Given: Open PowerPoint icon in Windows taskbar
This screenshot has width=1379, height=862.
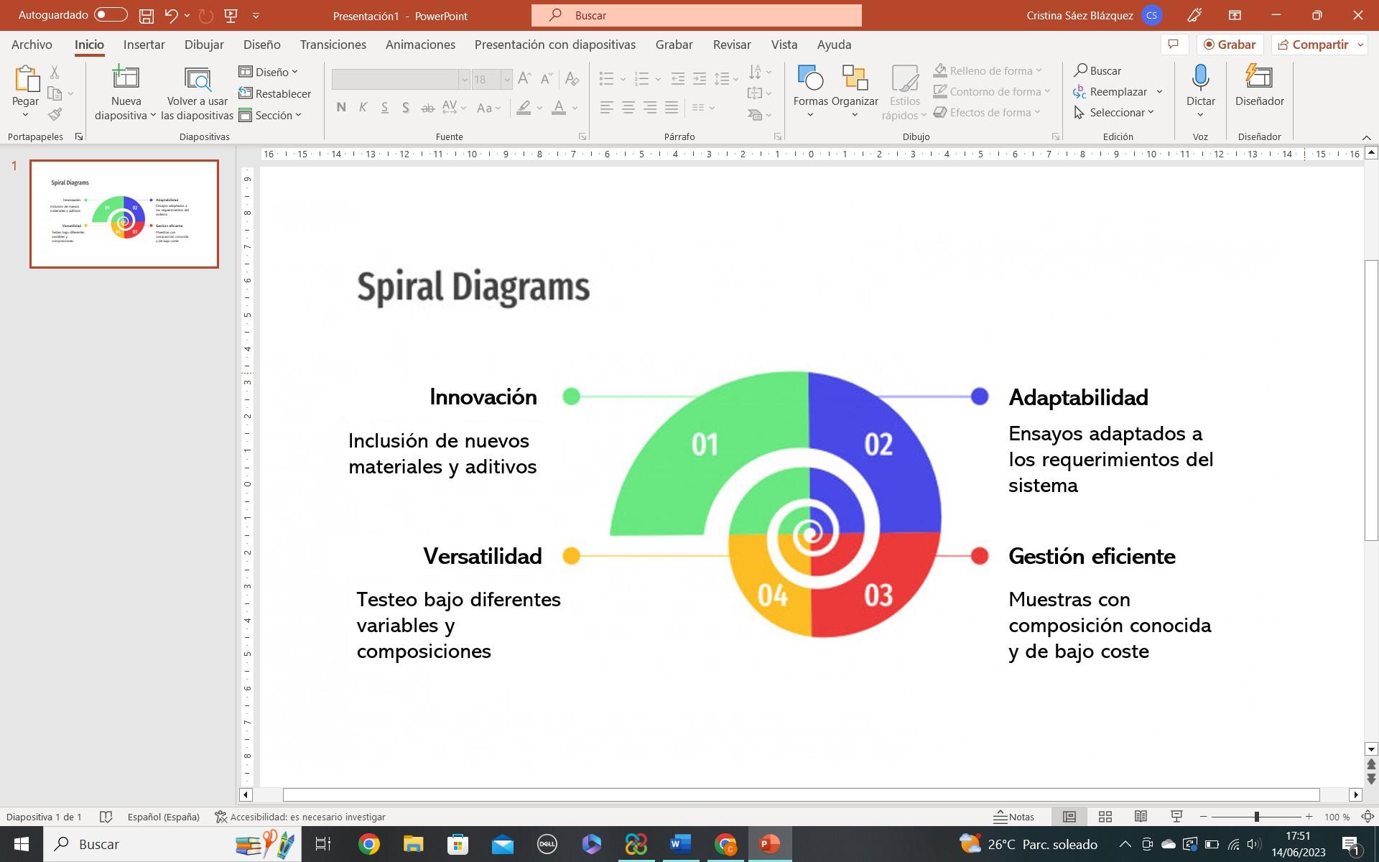Looking at the screenshot, I should tap(769, 844).
